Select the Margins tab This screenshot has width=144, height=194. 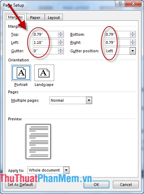click(x=15, y=17)
